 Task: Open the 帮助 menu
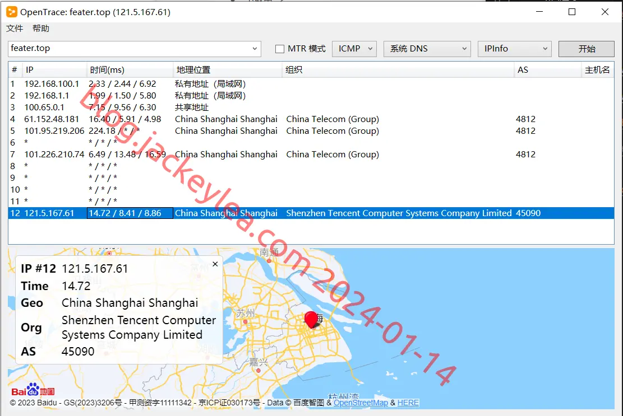click(41, 29)
